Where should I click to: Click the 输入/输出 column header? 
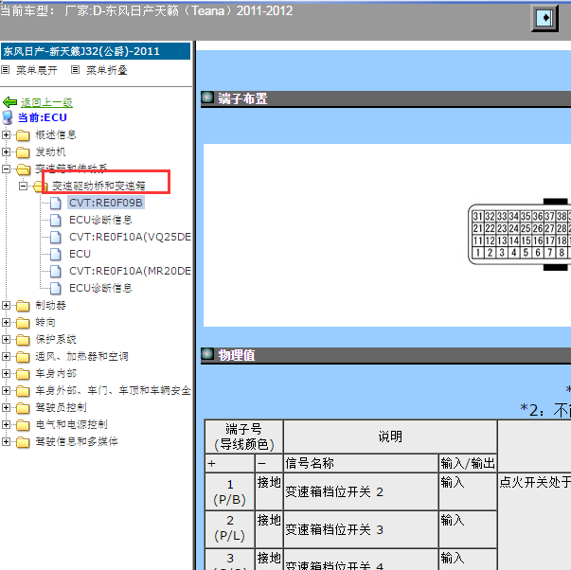click(468, 463)
